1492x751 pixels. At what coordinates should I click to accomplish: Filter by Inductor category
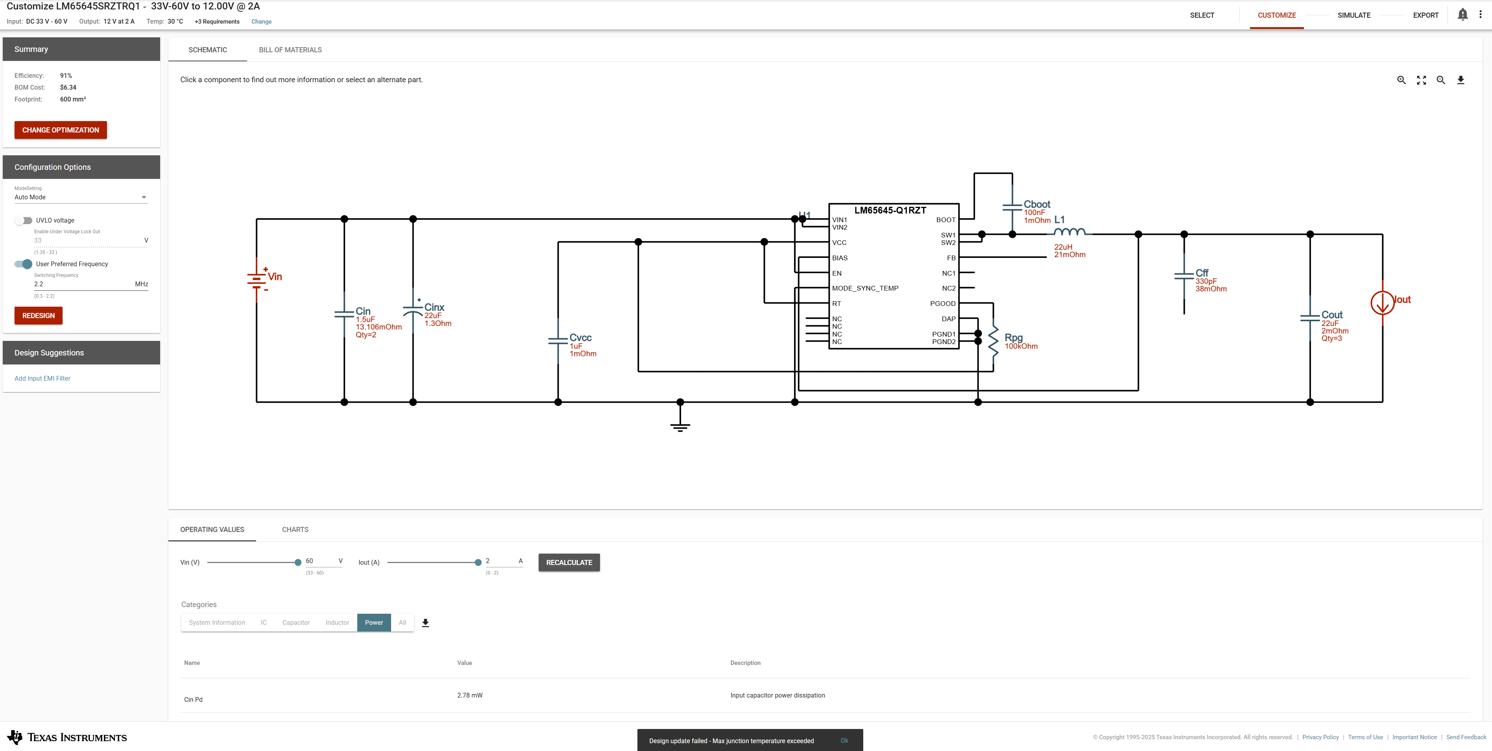(x=337, y=622)
